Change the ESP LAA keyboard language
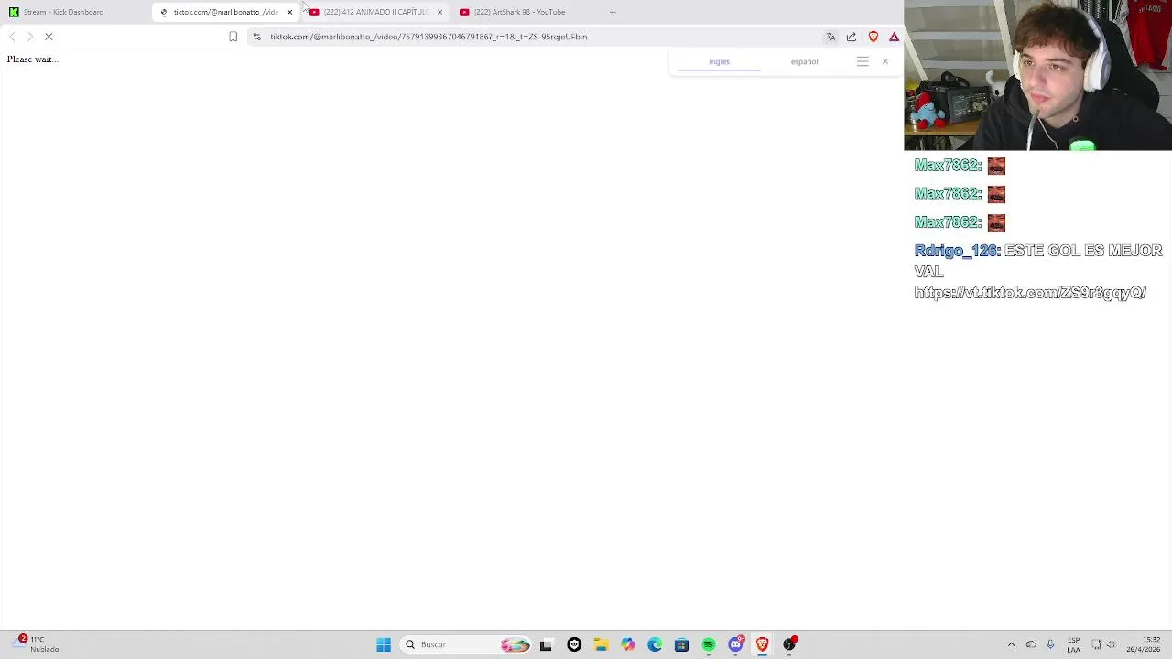The width and height of the screenshot is (1172, 659). click(x=1073, y=644)
